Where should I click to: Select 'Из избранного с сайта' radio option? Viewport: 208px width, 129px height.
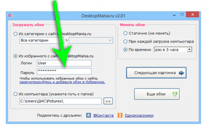point(16,56)
